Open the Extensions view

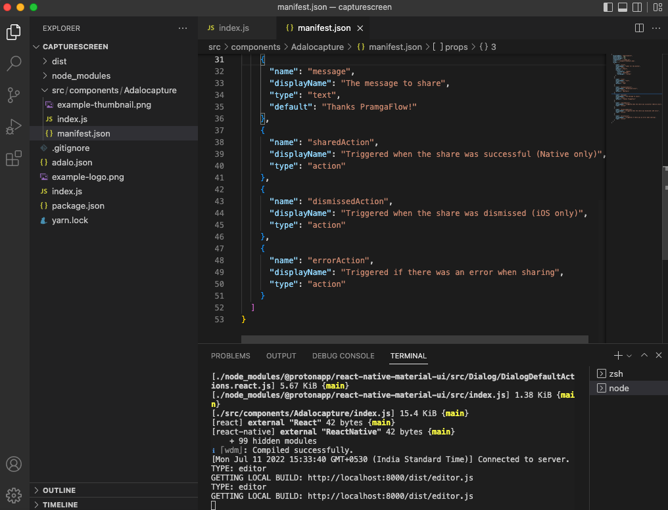click(14, 159)
